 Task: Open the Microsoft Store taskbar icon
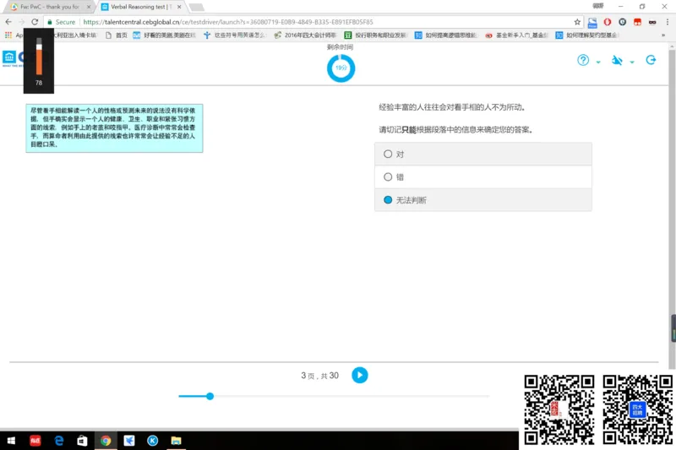point(82,441)
